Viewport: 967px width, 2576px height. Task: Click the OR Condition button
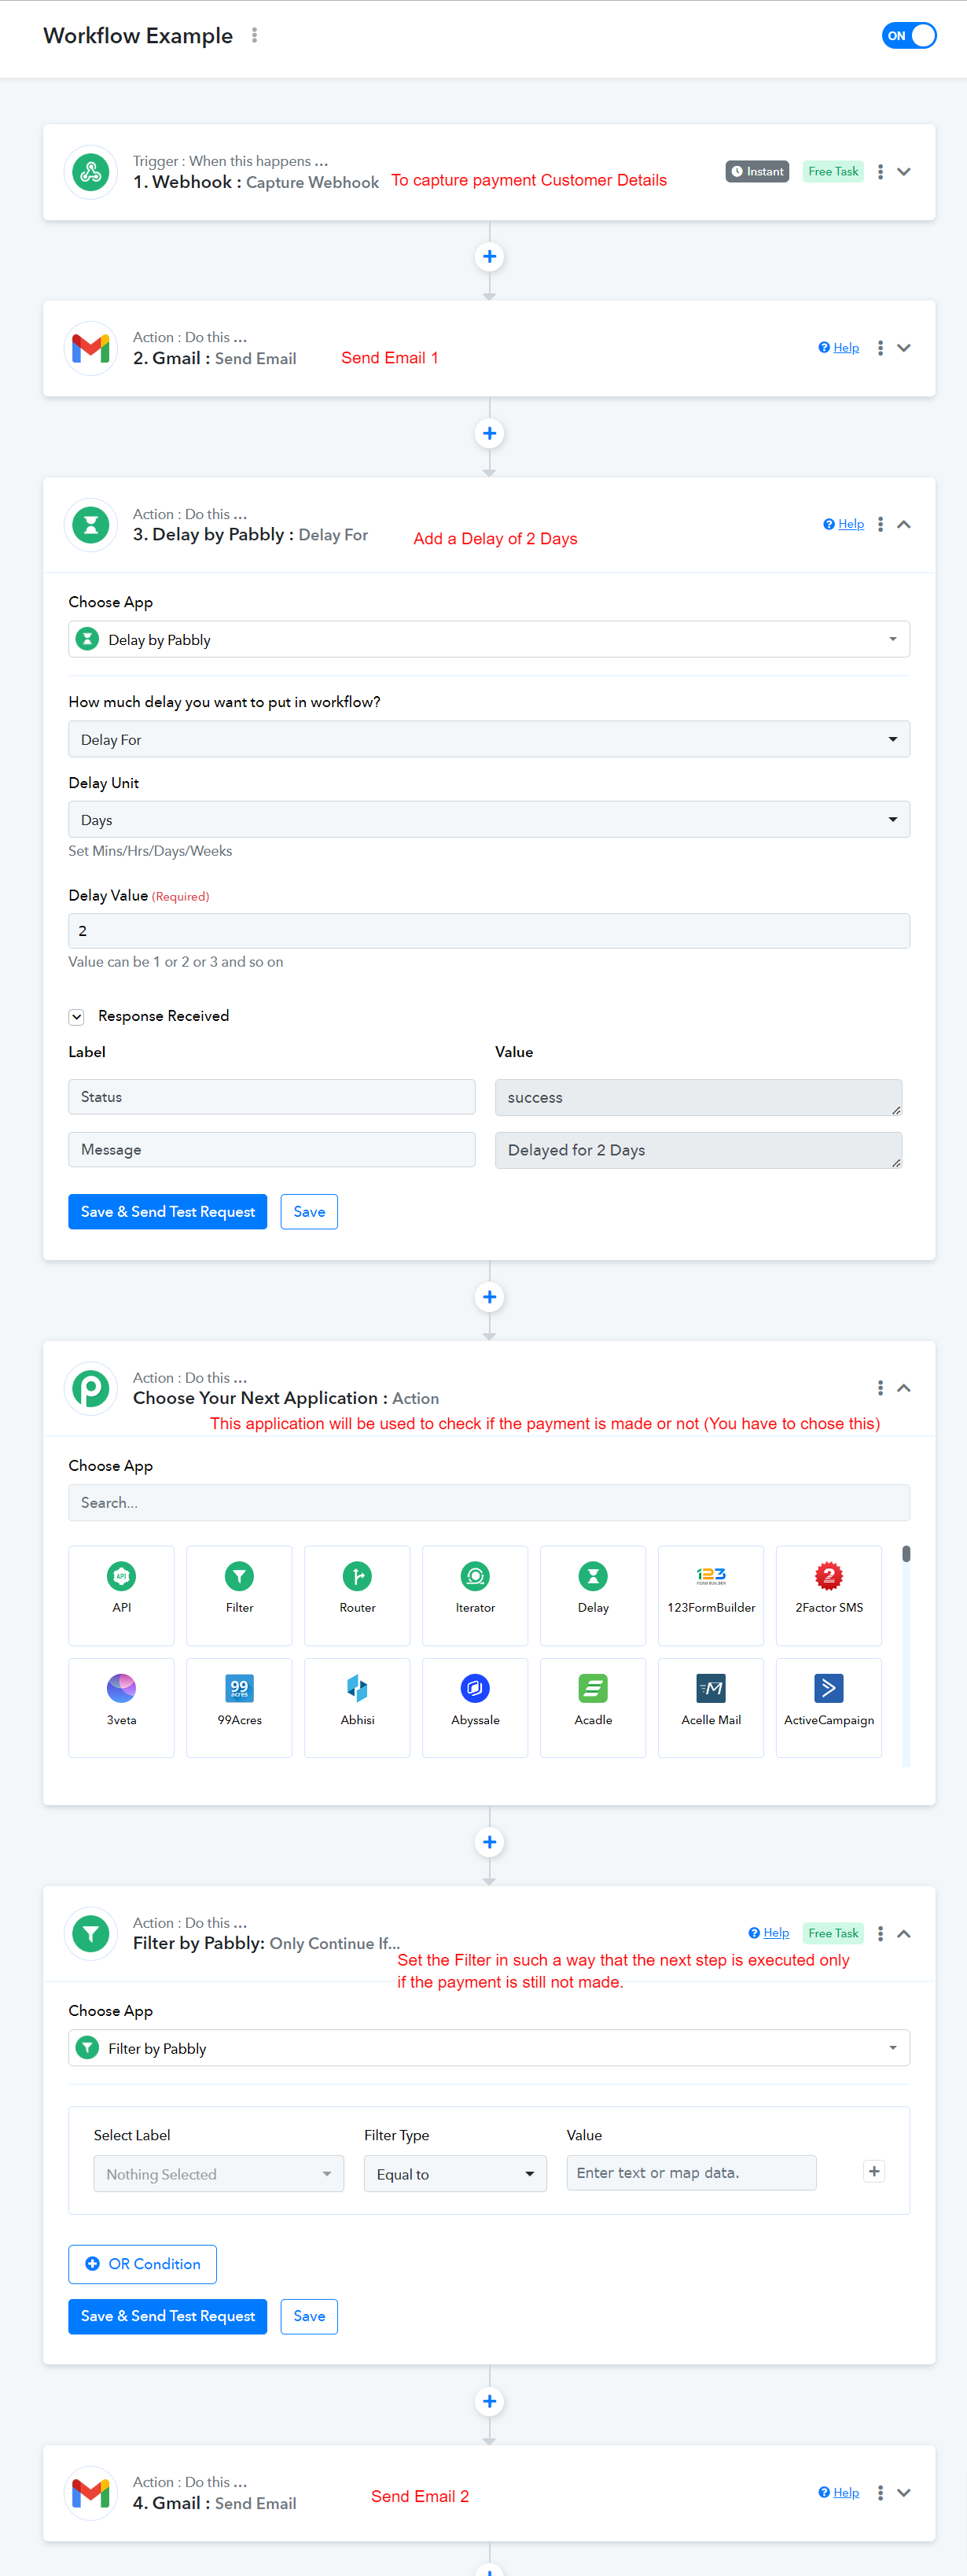[142, 2264]
